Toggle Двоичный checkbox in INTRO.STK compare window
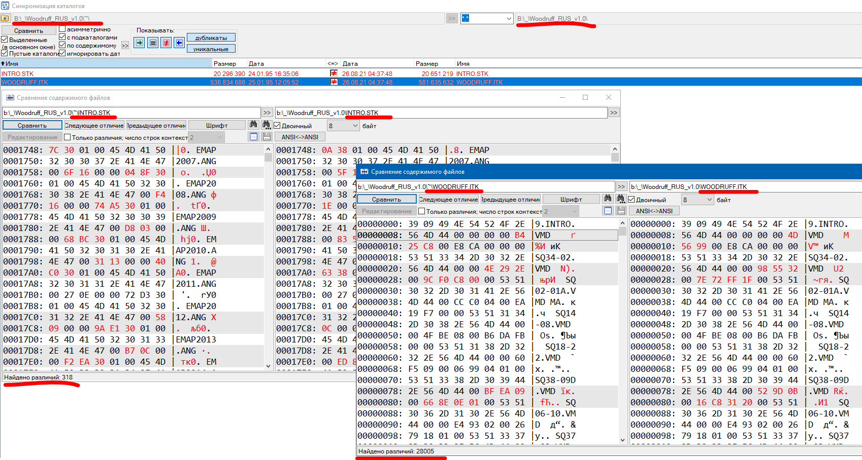862x460 pixels. click(277, 126)
